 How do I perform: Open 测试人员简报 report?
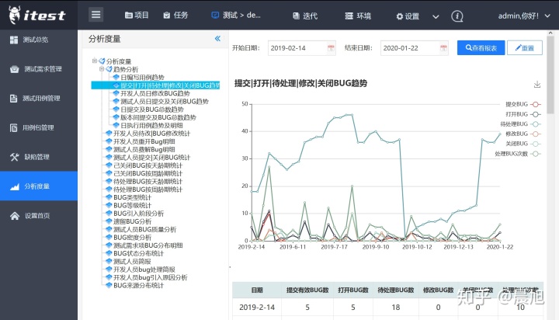pyautogui.click(x=132, y=262)
